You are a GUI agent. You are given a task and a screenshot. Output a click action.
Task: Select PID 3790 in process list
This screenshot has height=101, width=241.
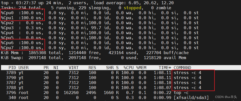click(x=11, y=78)
